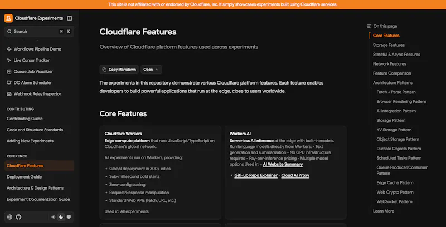This screenshot has width=446, height=227.
Task: Jump to WebSocket Pattern
Action: pos(394,201)
